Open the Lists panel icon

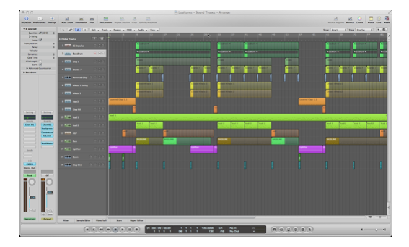(379, 20)
